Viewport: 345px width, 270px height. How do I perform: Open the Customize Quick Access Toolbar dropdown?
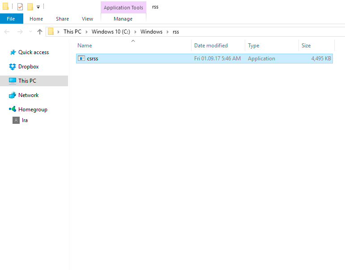(38, 7)
